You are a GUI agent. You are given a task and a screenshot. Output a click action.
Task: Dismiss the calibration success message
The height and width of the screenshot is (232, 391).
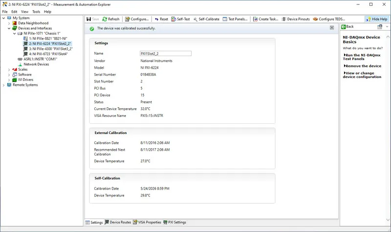332,28
